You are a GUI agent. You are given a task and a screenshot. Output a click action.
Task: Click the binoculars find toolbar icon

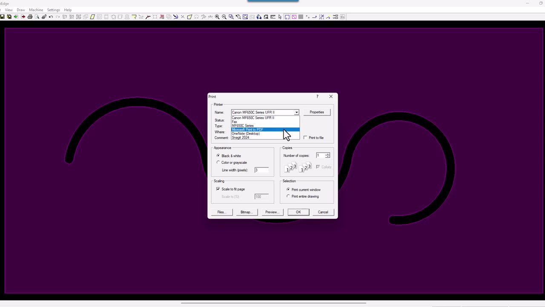pos(259,17)
